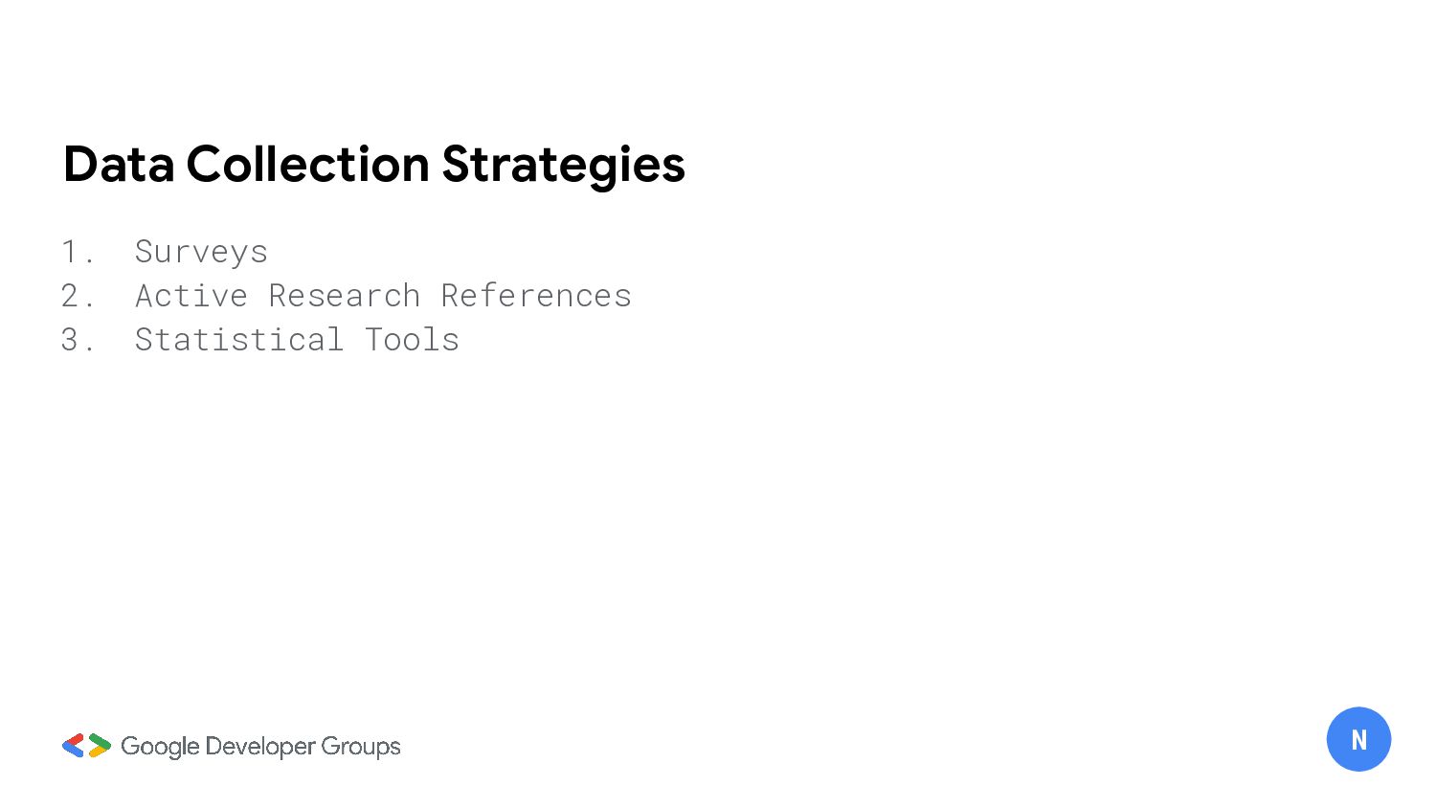This screenshot has height=808, width=1436.
Task: Click the "Active Research References" list item
Action: 383,296
